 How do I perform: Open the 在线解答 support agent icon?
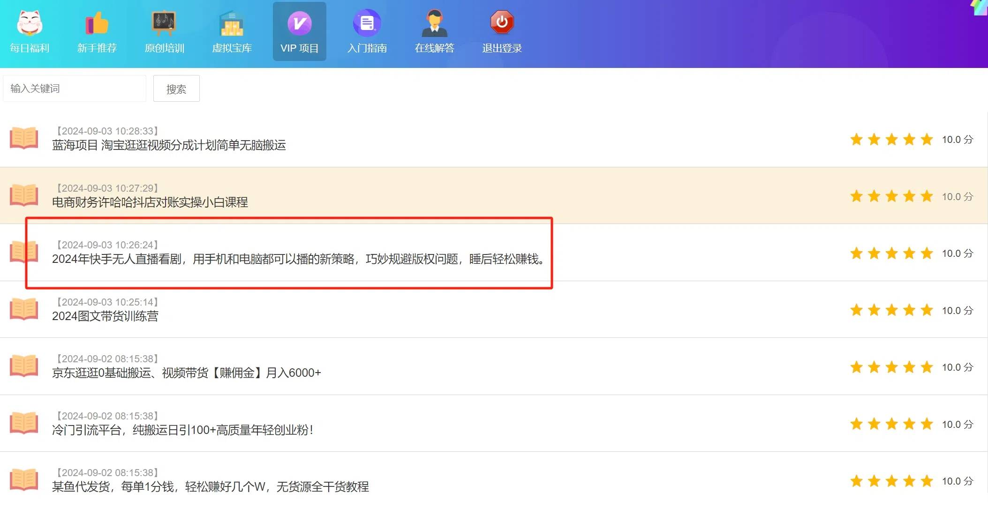(x=434, y=22)
